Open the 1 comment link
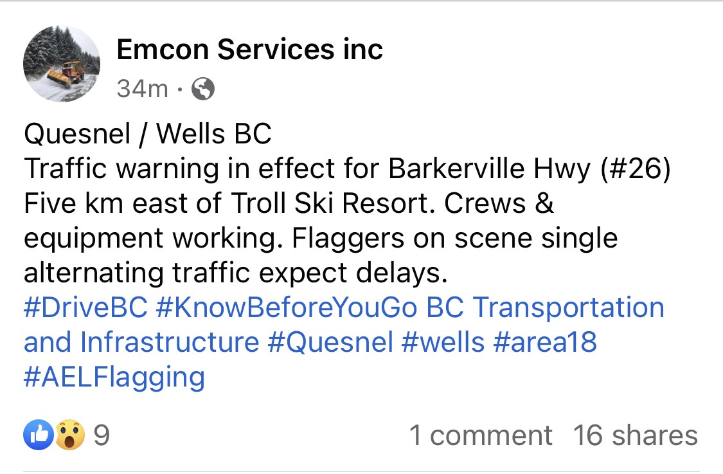The image size is (723, 474). pyautogui.click(x=481, y=435)
